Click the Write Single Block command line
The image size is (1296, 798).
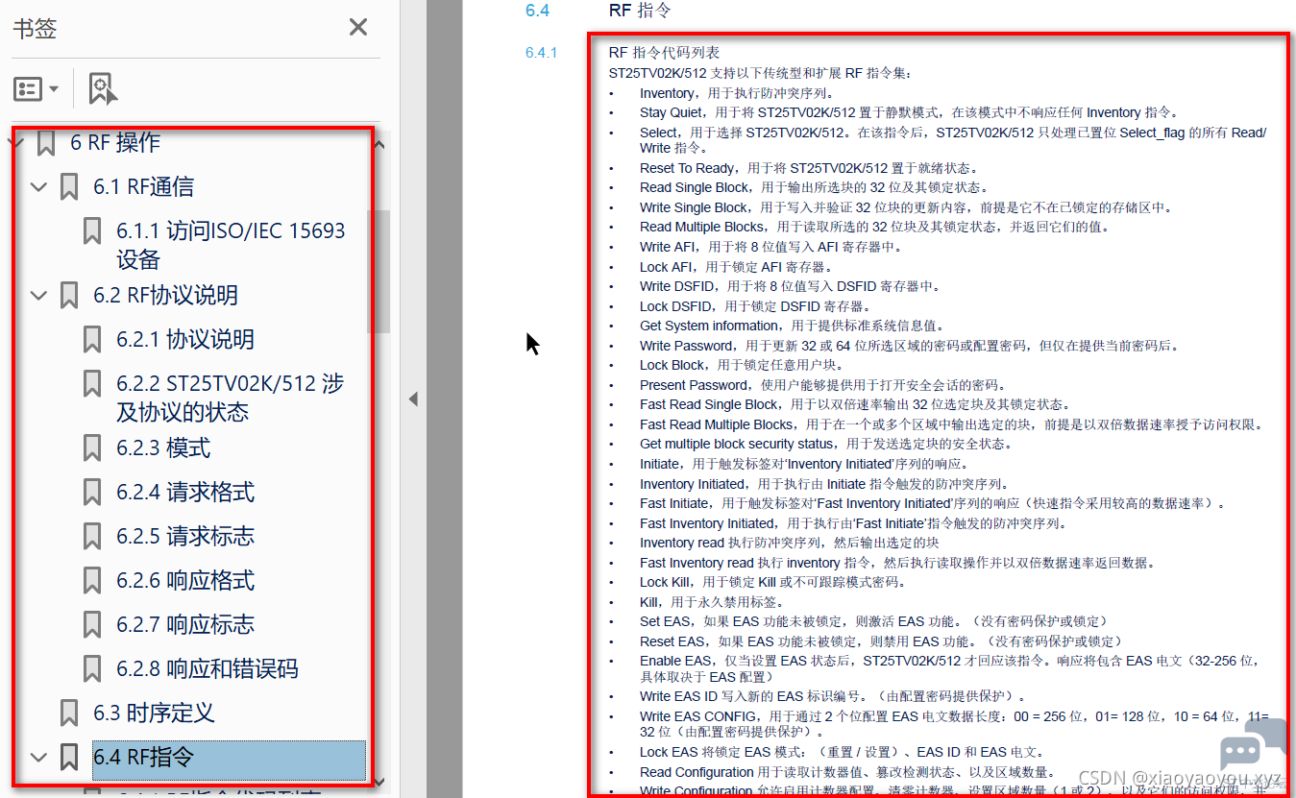(906, 207)
